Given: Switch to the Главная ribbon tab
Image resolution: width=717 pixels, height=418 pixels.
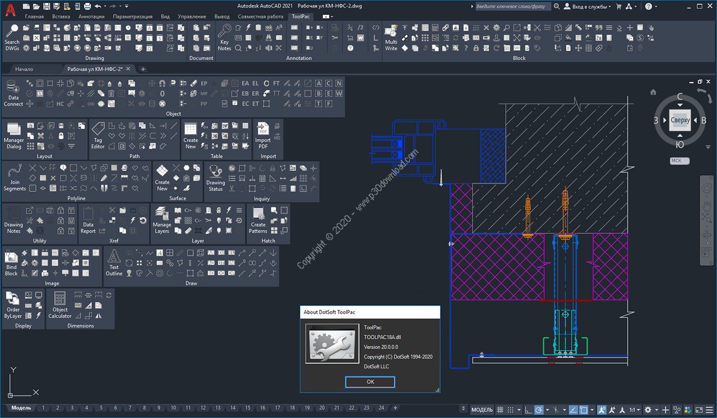Looking at the screenshot, I should (x=34, y=17).
